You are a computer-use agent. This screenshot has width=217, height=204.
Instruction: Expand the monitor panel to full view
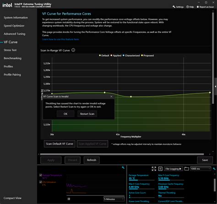pyautogui.click(x=154, y=169)
